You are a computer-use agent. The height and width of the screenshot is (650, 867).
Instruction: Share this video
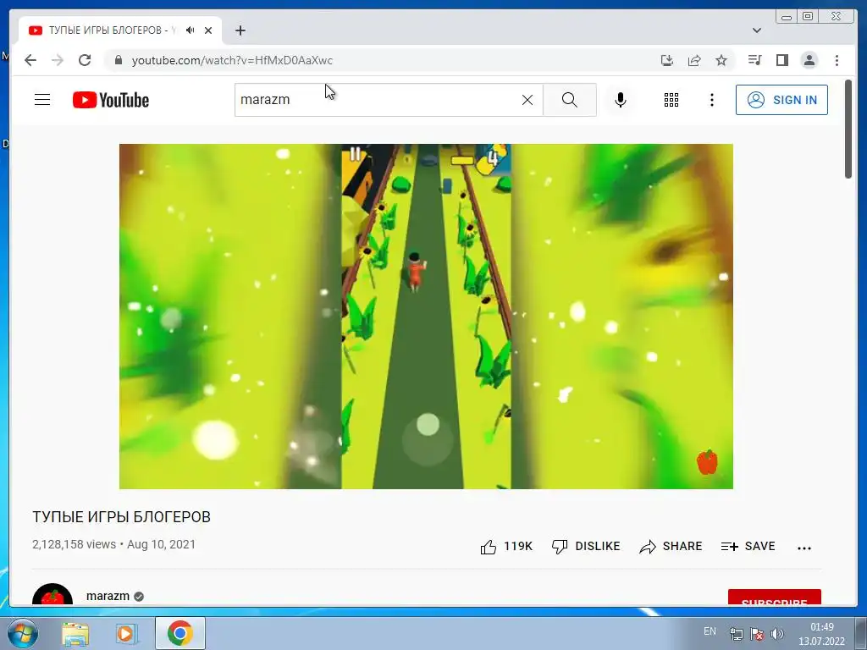coord(671,546)
